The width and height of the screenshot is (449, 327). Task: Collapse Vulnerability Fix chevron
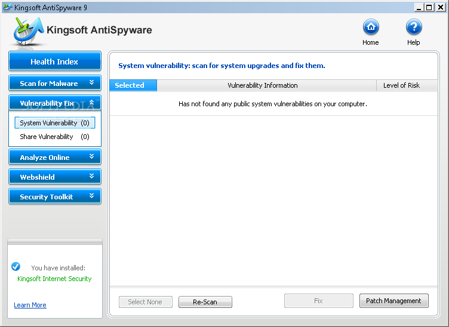point(91,103)
